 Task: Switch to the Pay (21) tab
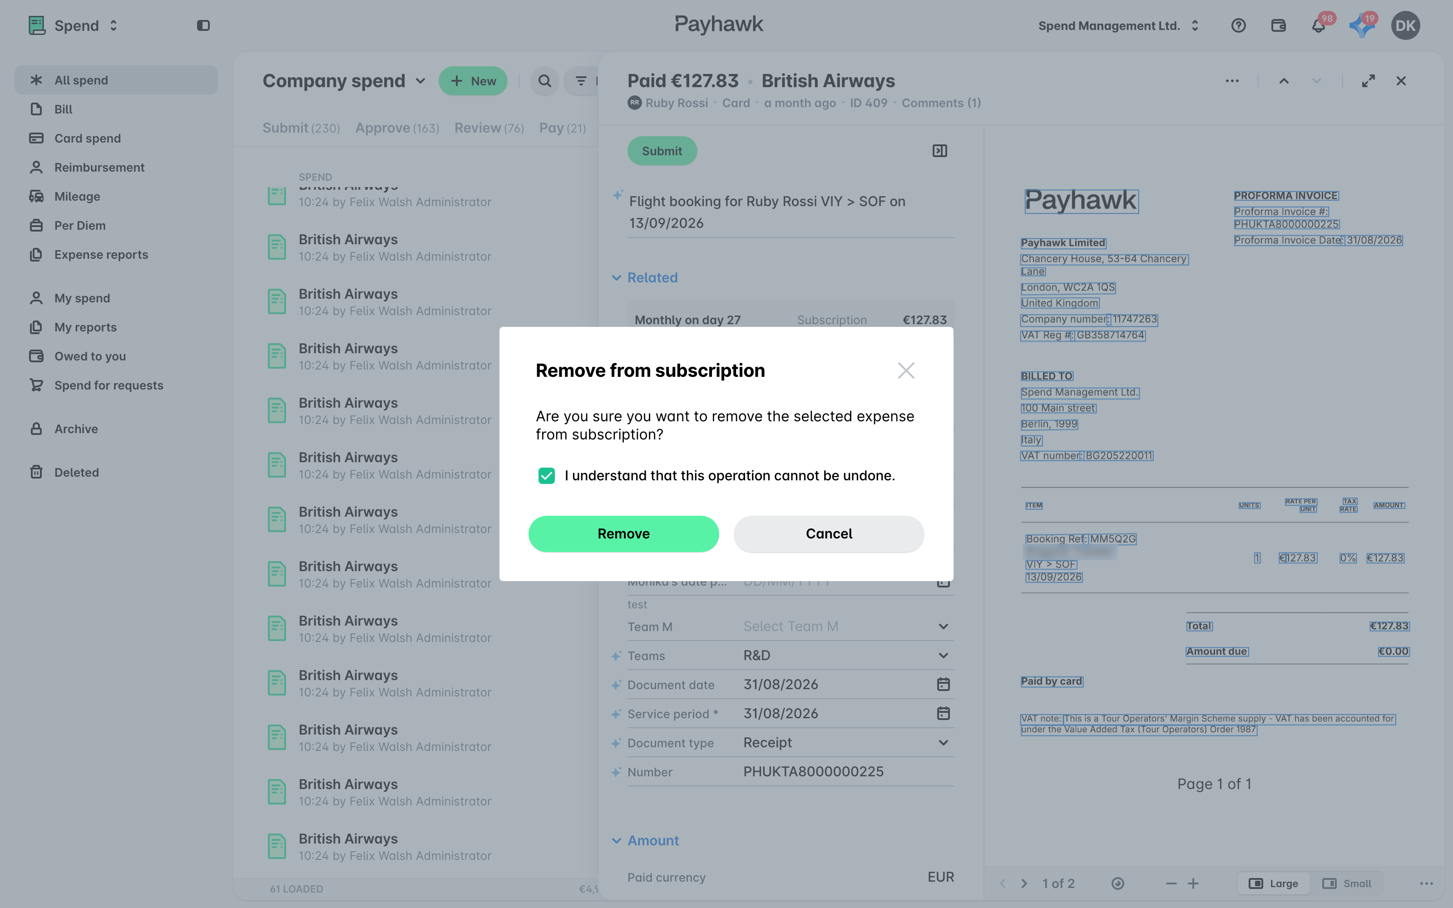562,128
